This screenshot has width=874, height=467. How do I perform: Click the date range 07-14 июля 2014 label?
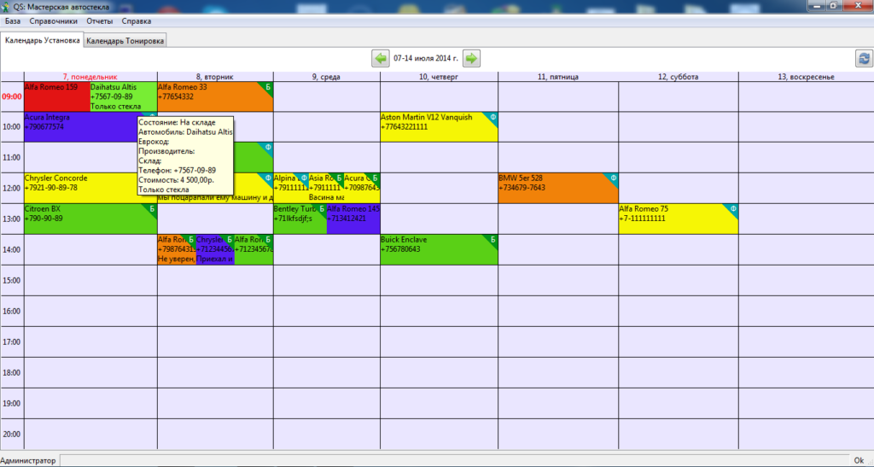(426, 58)
